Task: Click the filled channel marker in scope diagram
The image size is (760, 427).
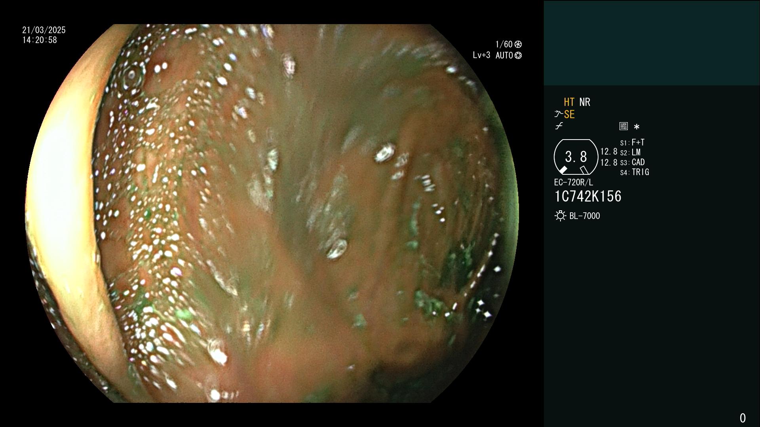Action: click(x=563, y=170)
